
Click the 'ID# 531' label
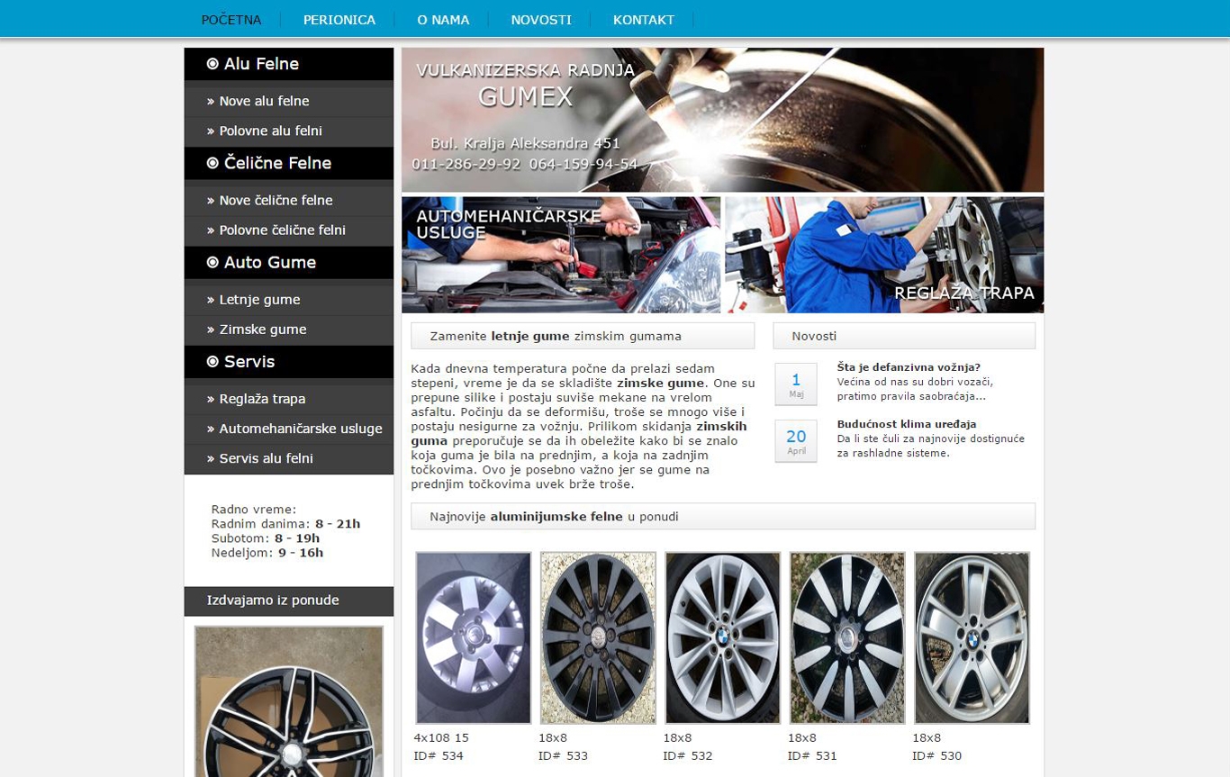tap(812, 755)
